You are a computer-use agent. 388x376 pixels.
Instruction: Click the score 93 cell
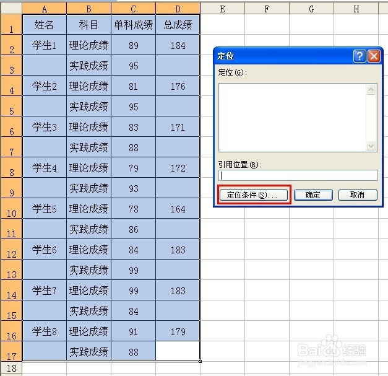[134, 188]
